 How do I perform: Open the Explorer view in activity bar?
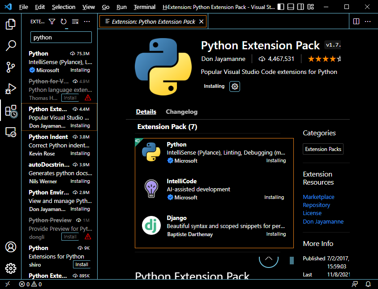click(x=11, y=24)
